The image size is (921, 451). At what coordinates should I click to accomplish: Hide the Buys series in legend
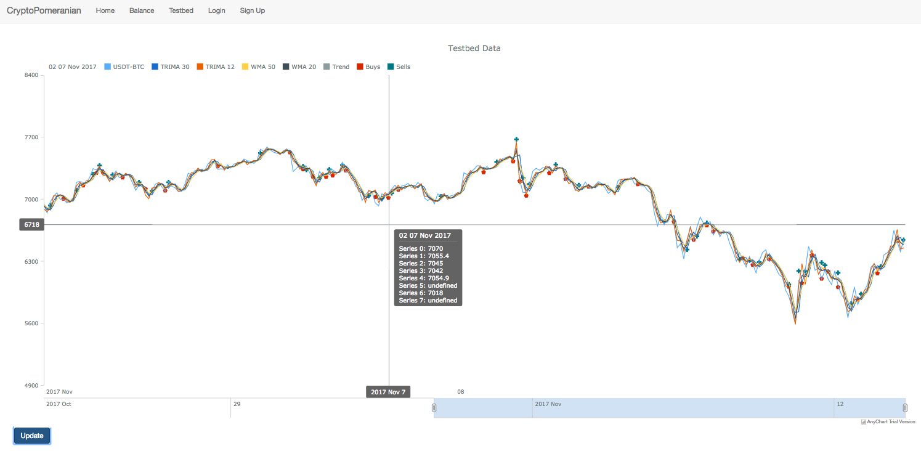pos(368,67)
